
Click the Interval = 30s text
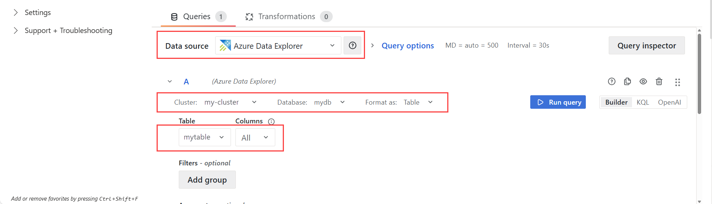(x=528, y=45)
